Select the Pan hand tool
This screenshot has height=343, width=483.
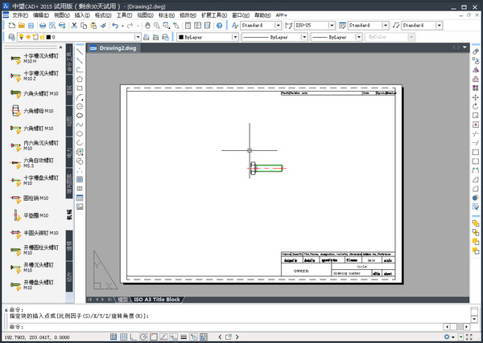pos(147,26)
